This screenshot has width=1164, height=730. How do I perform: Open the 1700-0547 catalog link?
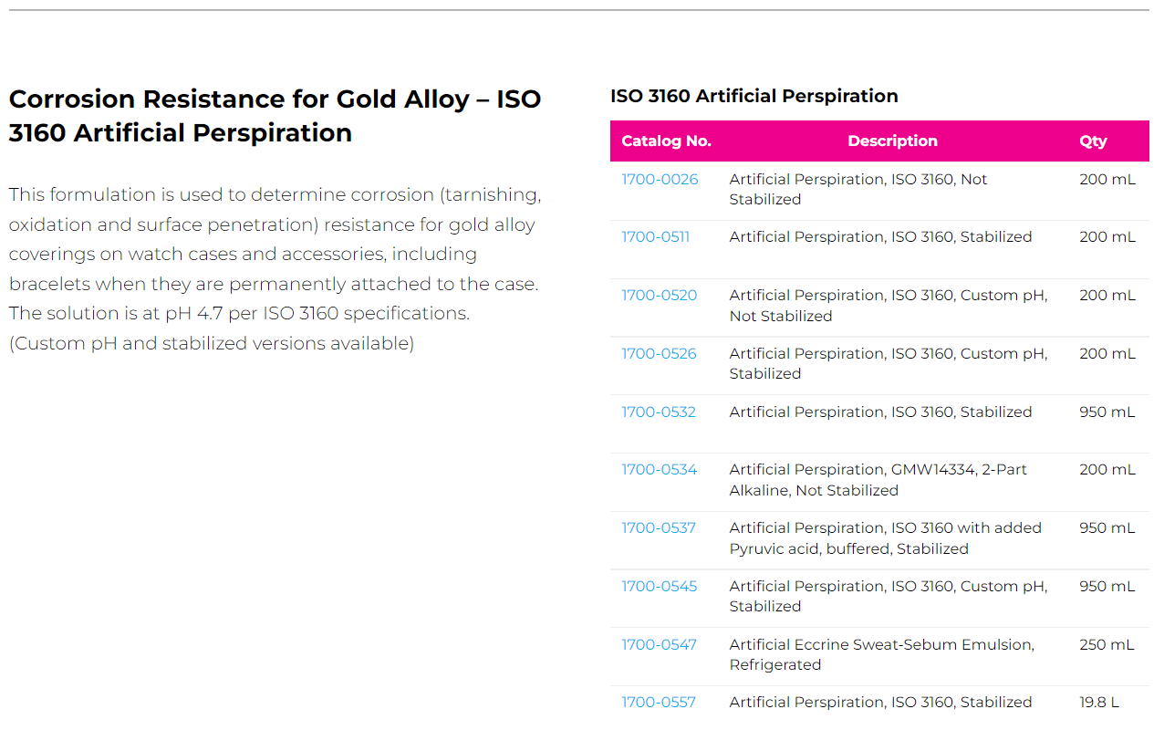point(659,645)
